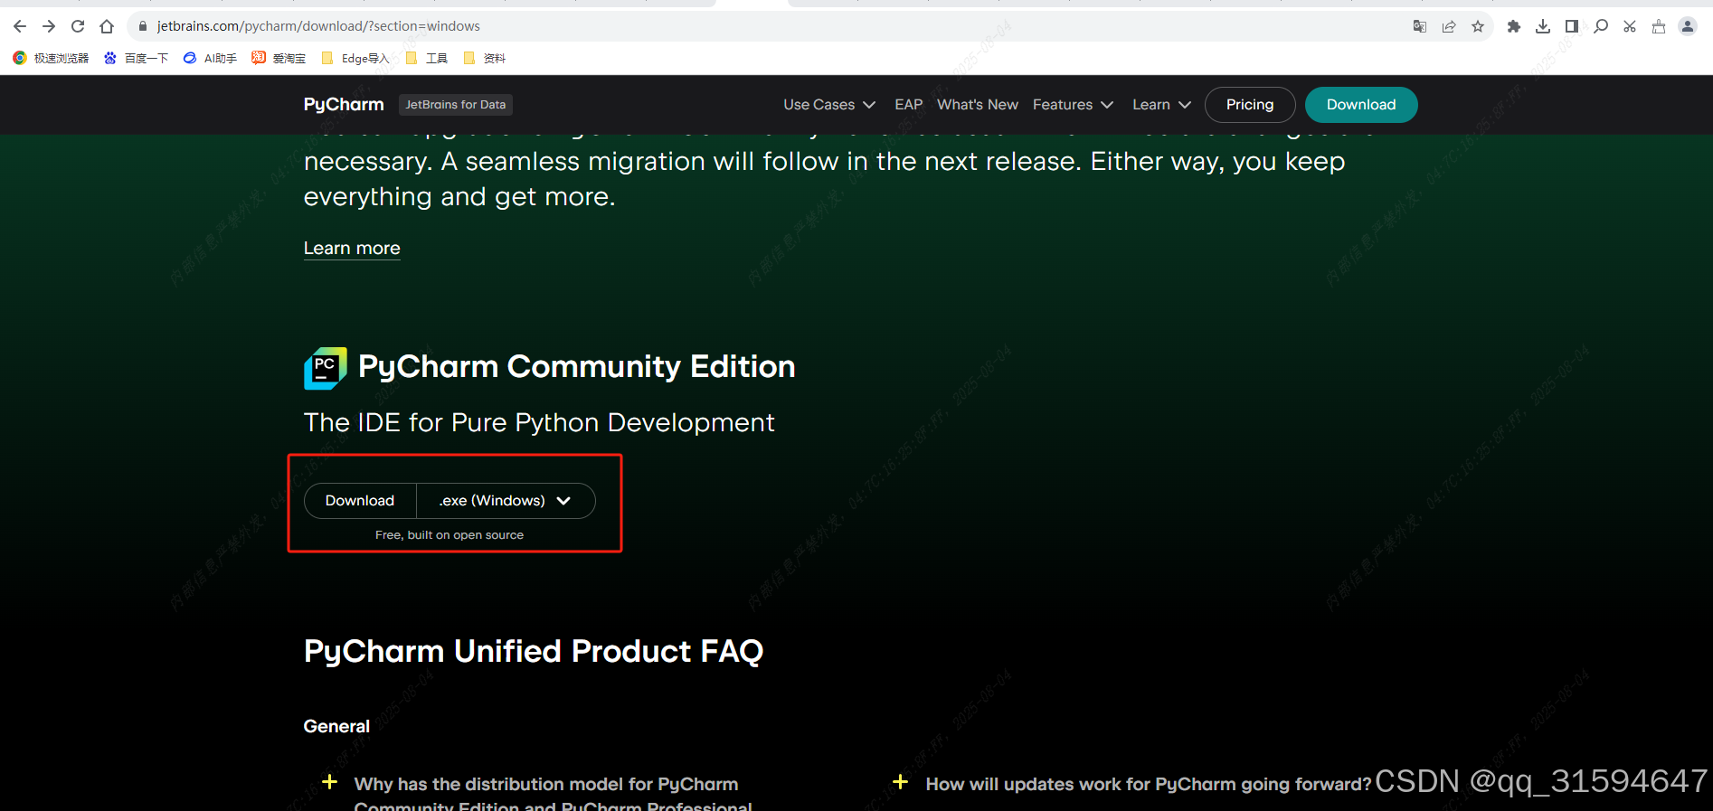Click the PyCharm logo in site header
The height and width of the screenshot is (811, 1713).
tap(344, 105)
